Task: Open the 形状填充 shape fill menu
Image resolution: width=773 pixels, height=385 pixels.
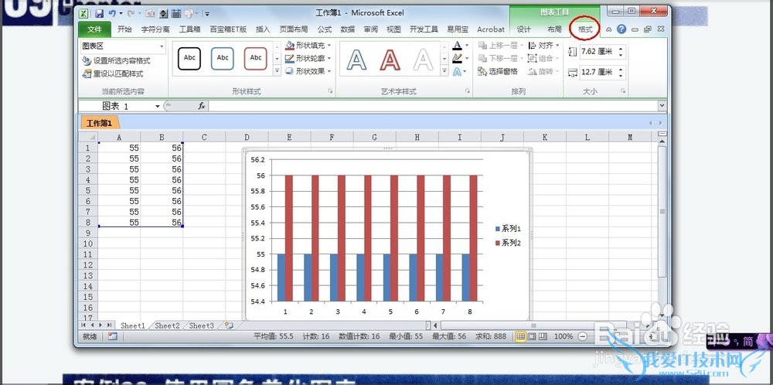Action: 308,46
